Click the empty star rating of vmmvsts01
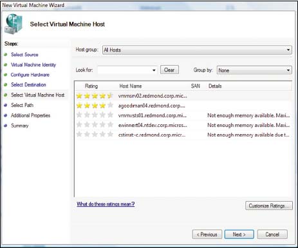Viewport: 298px width, 248px height. [95, 115]
